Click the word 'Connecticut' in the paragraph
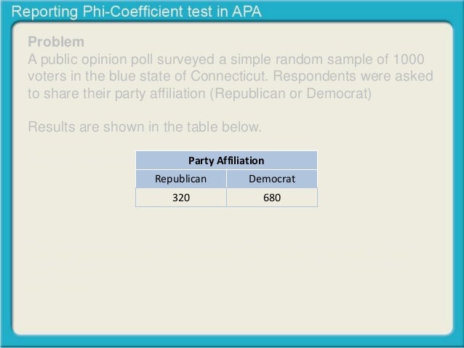This screenshot has height=348, width=464. tap(229, 76)
